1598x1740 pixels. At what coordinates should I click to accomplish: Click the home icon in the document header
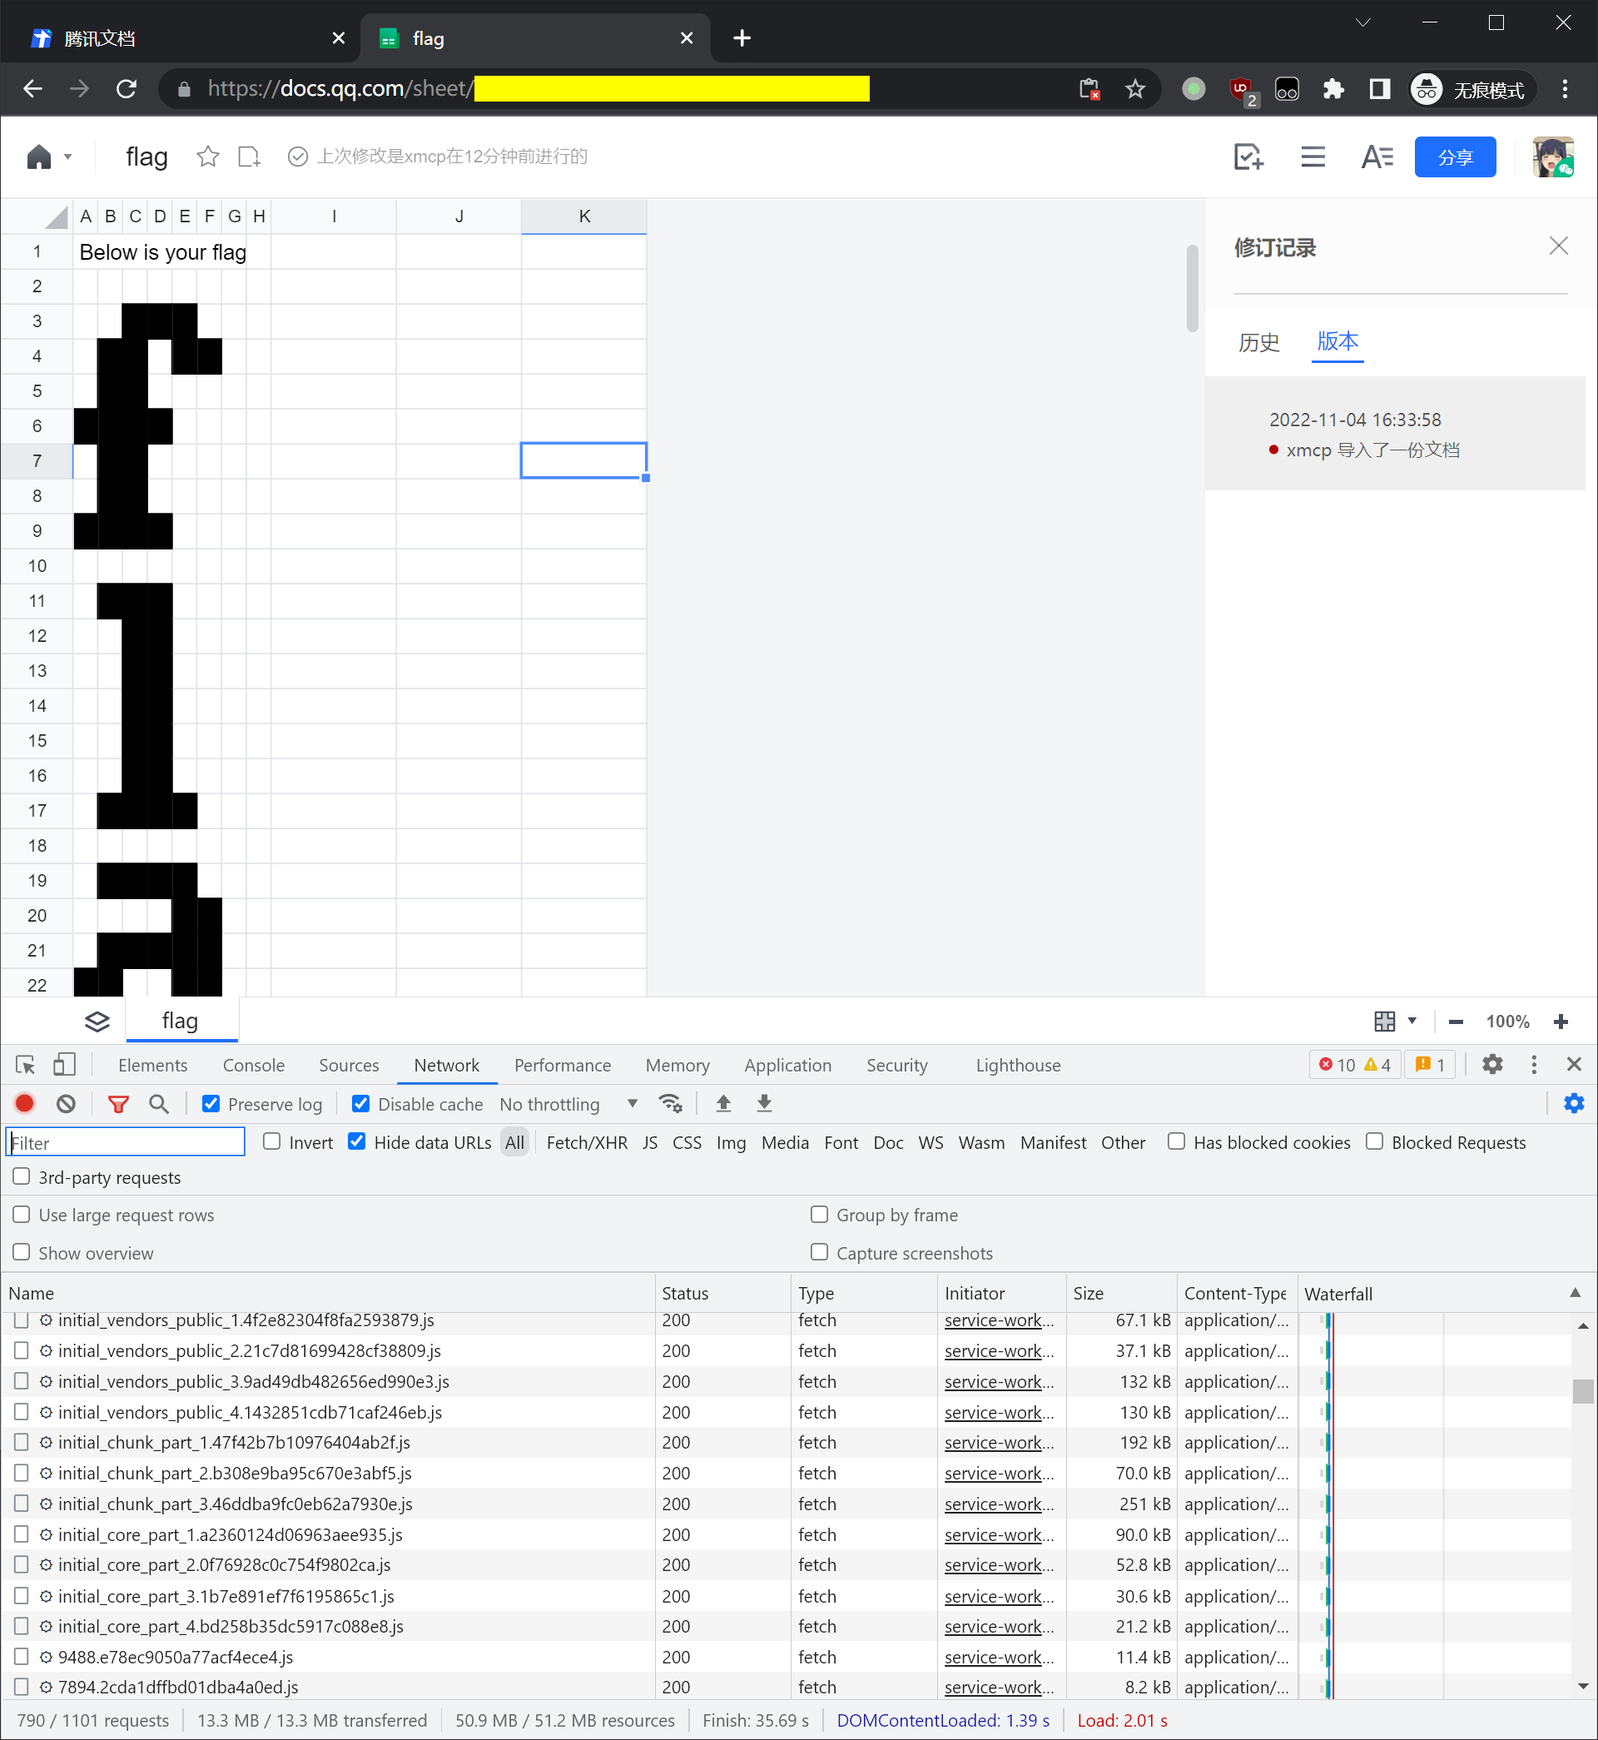coord(39,157)
